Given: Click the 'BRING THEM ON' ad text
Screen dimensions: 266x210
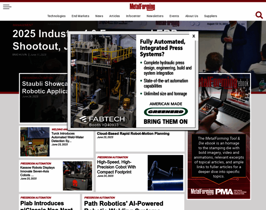Looking at the screenshot, I should coord(166,121).
